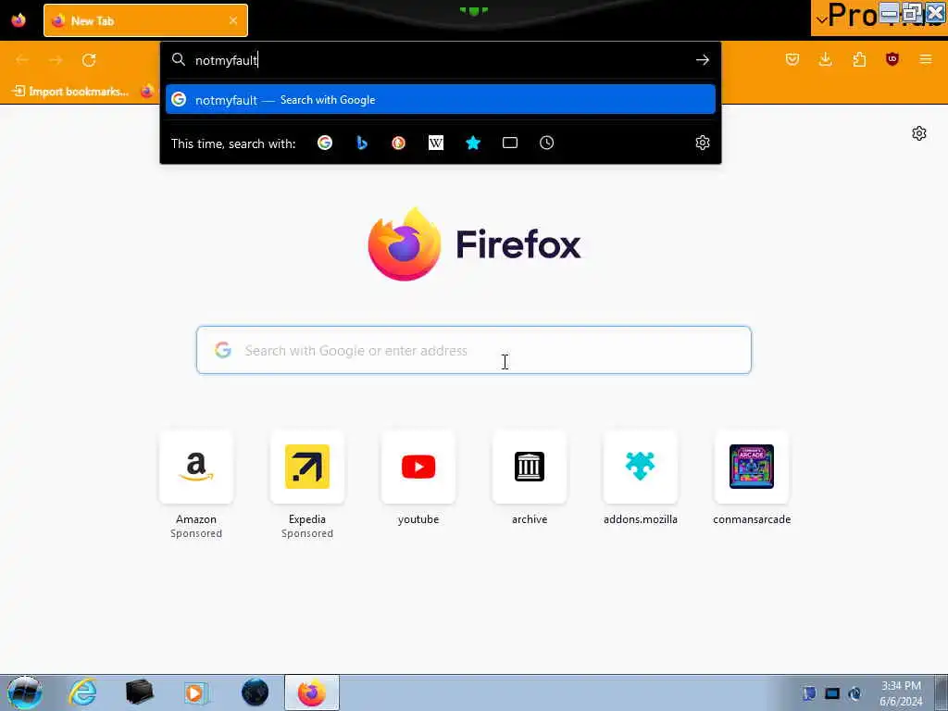948x711 pixels.
Task: Open the Amazon sponsored shortcut
Action: point(196,484)
